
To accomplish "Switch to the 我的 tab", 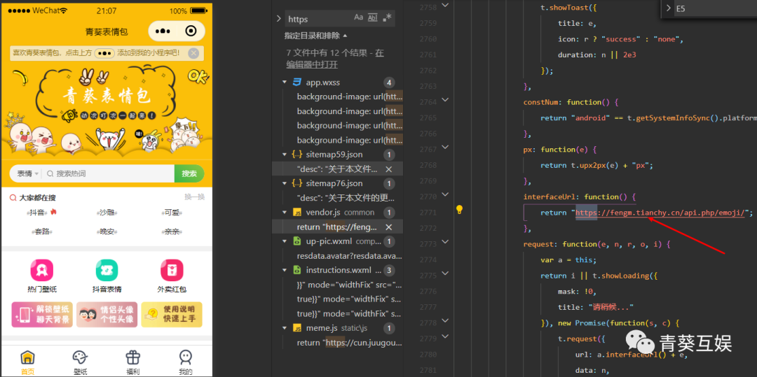I will (185, 362).
